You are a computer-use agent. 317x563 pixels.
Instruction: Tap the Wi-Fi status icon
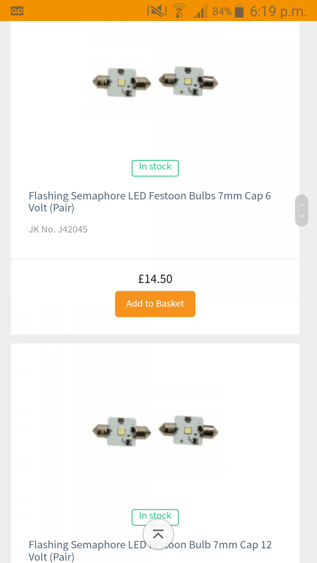(179, 11)
